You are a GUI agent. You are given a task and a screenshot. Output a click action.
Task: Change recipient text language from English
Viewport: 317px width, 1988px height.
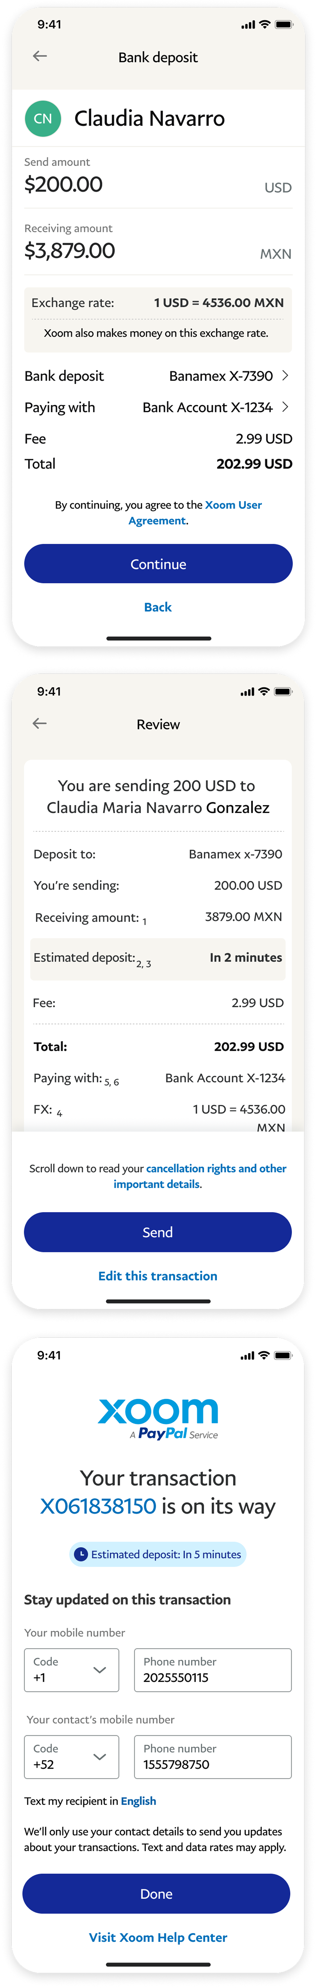coord(139,1801)
